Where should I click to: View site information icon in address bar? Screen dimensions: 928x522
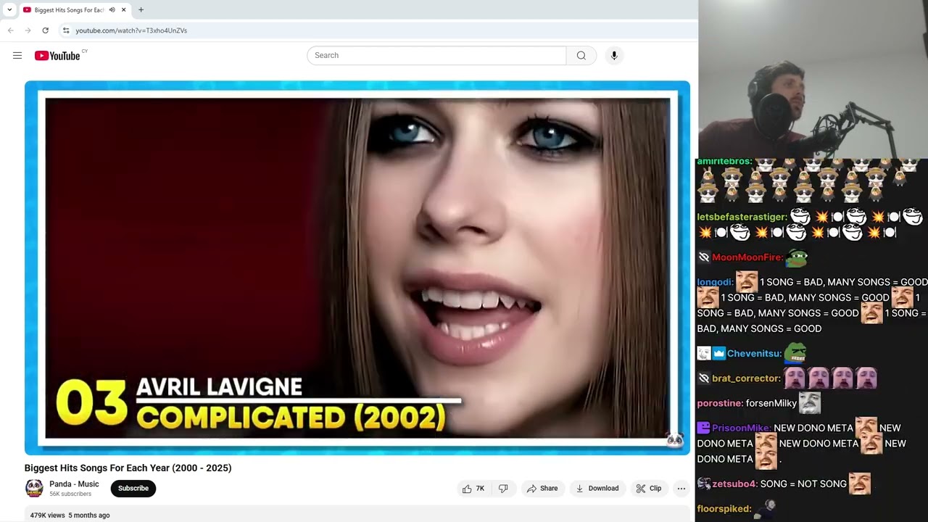pyautogui.click(x=66, y=30)
